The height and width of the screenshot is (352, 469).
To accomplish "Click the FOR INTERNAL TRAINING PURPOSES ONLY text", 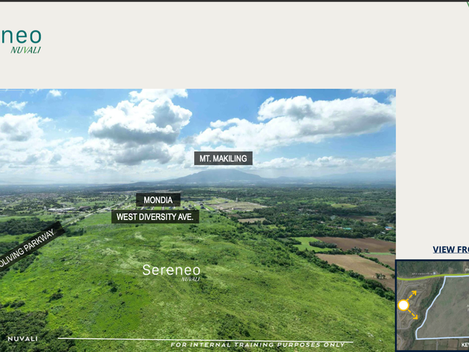I will (257, 345).
